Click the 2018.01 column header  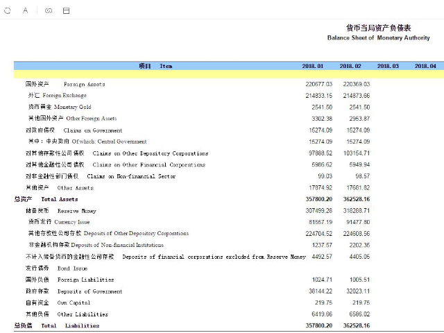coord(313,66)
